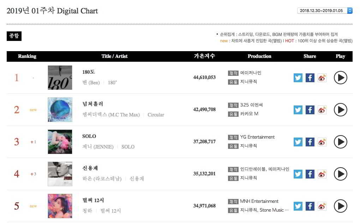The image size is (360, 224).
Task: Share SOLO on Weibo
Action: 322,142
